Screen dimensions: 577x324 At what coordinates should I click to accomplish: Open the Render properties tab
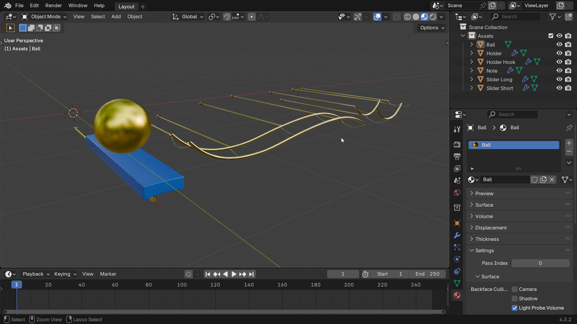[457, 144]
